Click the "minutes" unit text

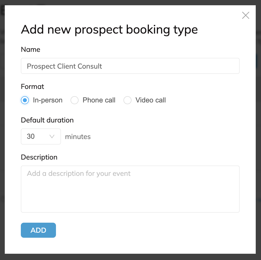78,137
